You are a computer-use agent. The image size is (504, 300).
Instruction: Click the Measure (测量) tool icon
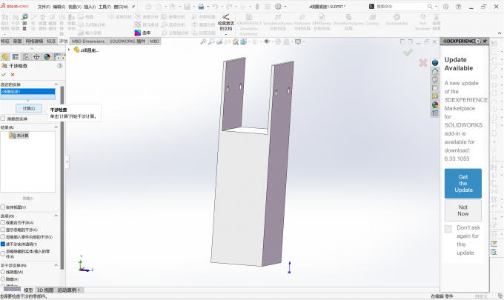tap(24, 18)
